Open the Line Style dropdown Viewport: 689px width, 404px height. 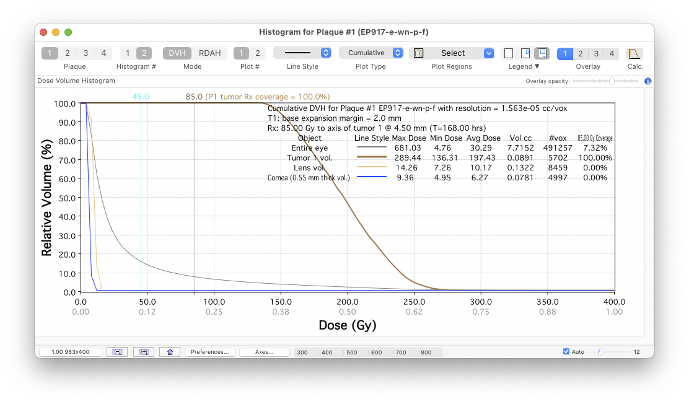[x=302, y=53]
